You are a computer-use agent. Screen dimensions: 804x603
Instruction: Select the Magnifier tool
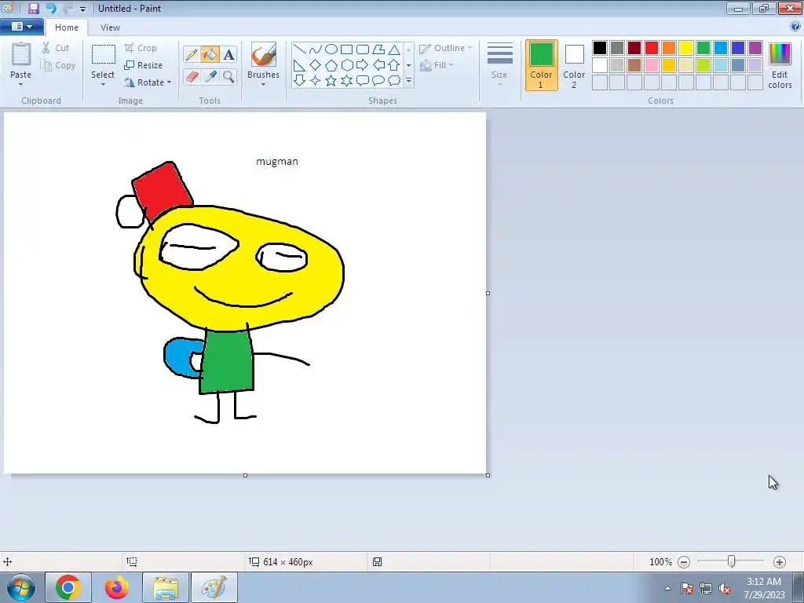pos(228,76)
